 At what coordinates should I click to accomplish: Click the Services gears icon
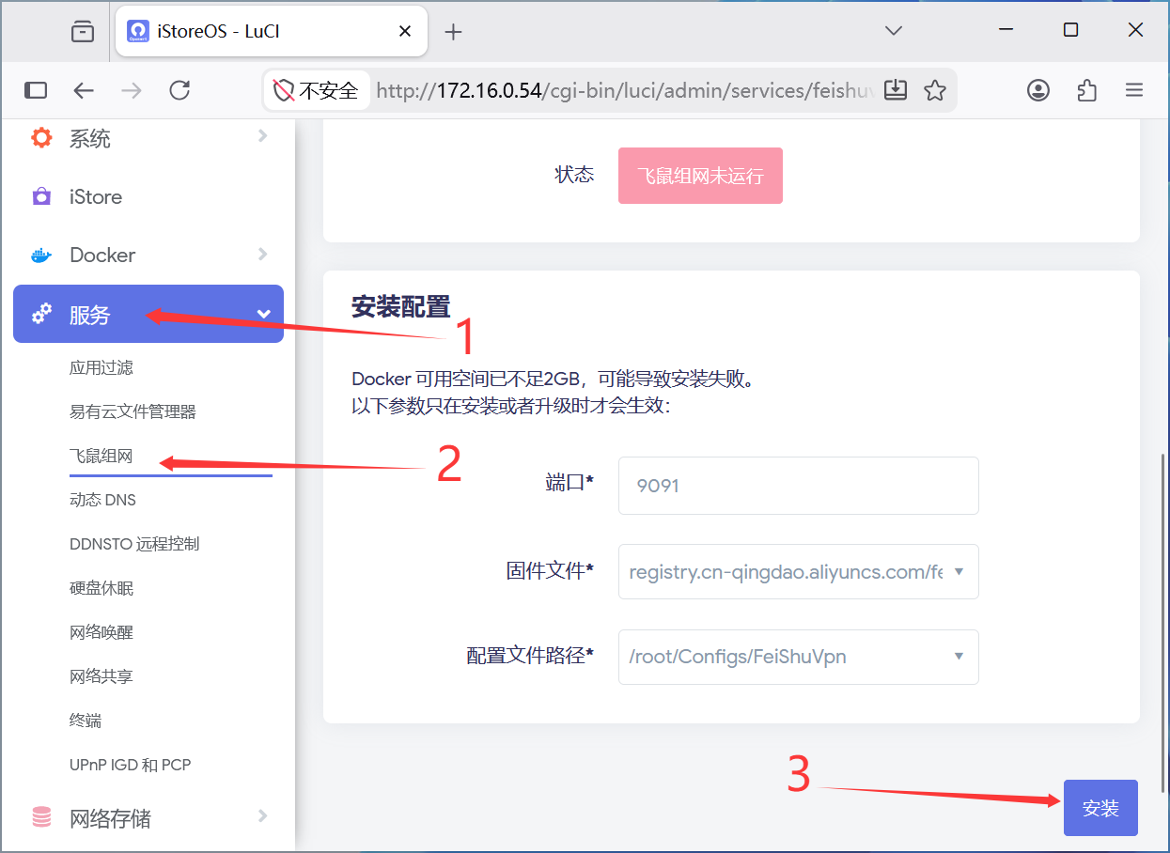[41, 314]
